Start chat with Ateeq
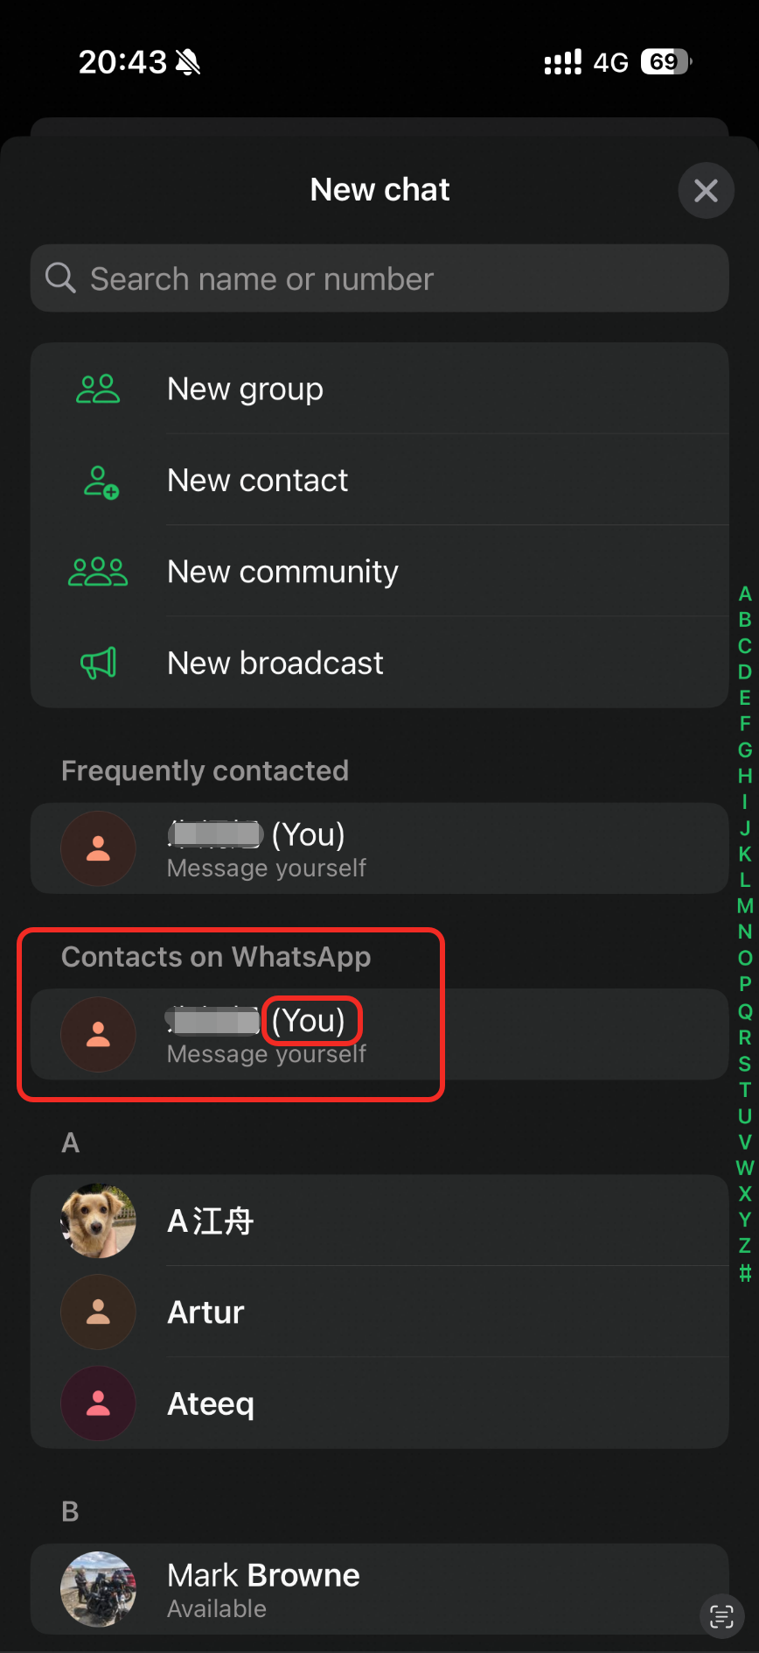759x1653 pixels. [x=379, y=1403]
